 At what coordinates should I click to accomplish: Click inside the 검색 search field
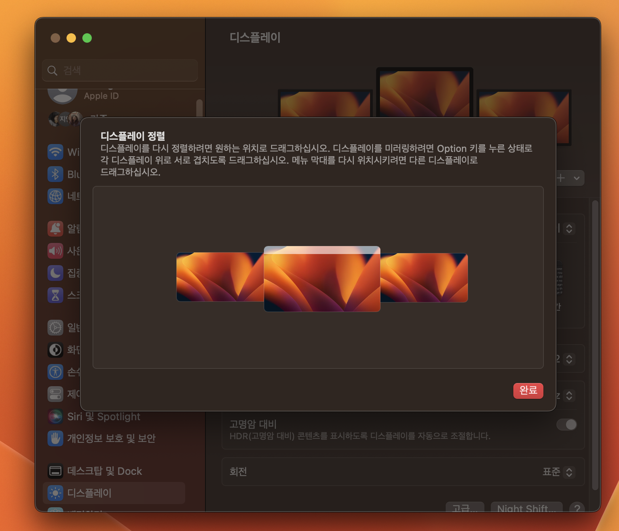pyautogui.click(x=120, y=70)
